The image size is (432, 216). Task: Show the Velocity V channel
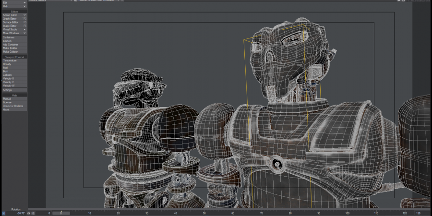14,82
